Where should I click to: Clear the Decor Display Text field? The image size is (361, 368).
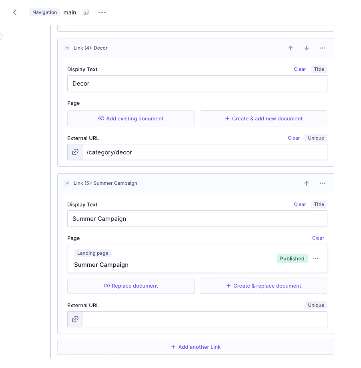click(x=299, y=69)
